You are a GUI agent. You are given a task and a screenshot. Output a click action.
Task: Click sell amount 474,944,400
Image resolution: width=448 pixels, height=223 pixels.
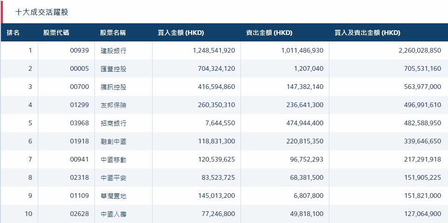305,123
